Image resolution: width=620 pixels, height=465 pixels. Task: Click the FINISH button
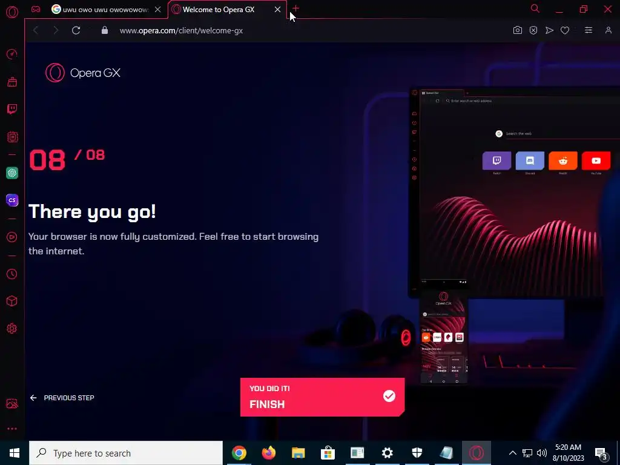pos(322,397)
